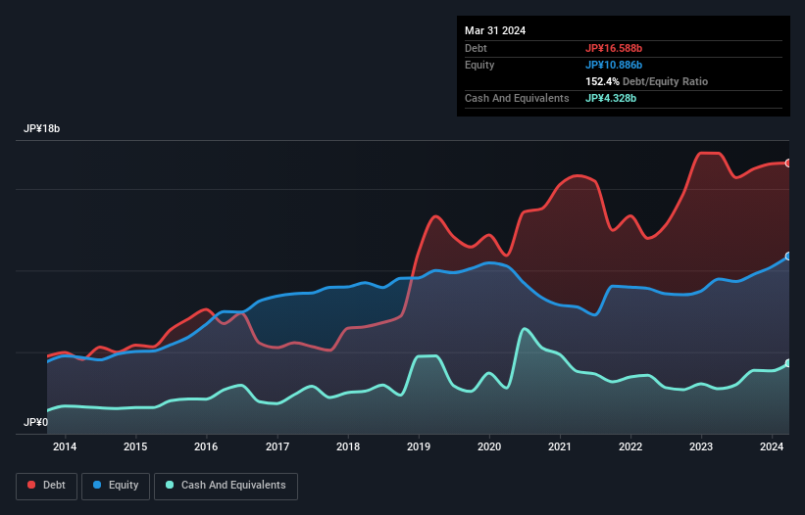805x515 pixels.
Task: Click the JP¥0 y-axis label
Action: 35,422
